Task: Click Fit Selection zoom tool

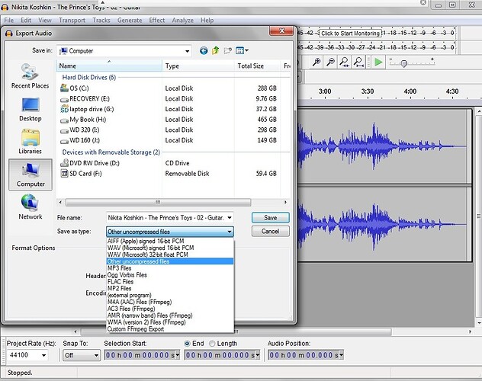Action: click(344, 62)
